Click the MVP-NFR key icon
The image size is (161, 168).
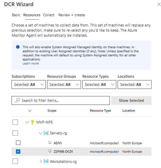coord(32,122)
